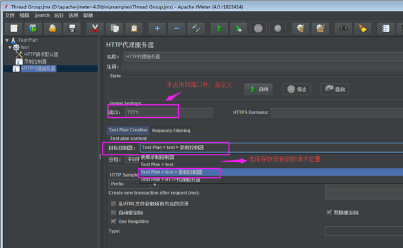Select 录制控制器 node in the tree

pos(36,62)
